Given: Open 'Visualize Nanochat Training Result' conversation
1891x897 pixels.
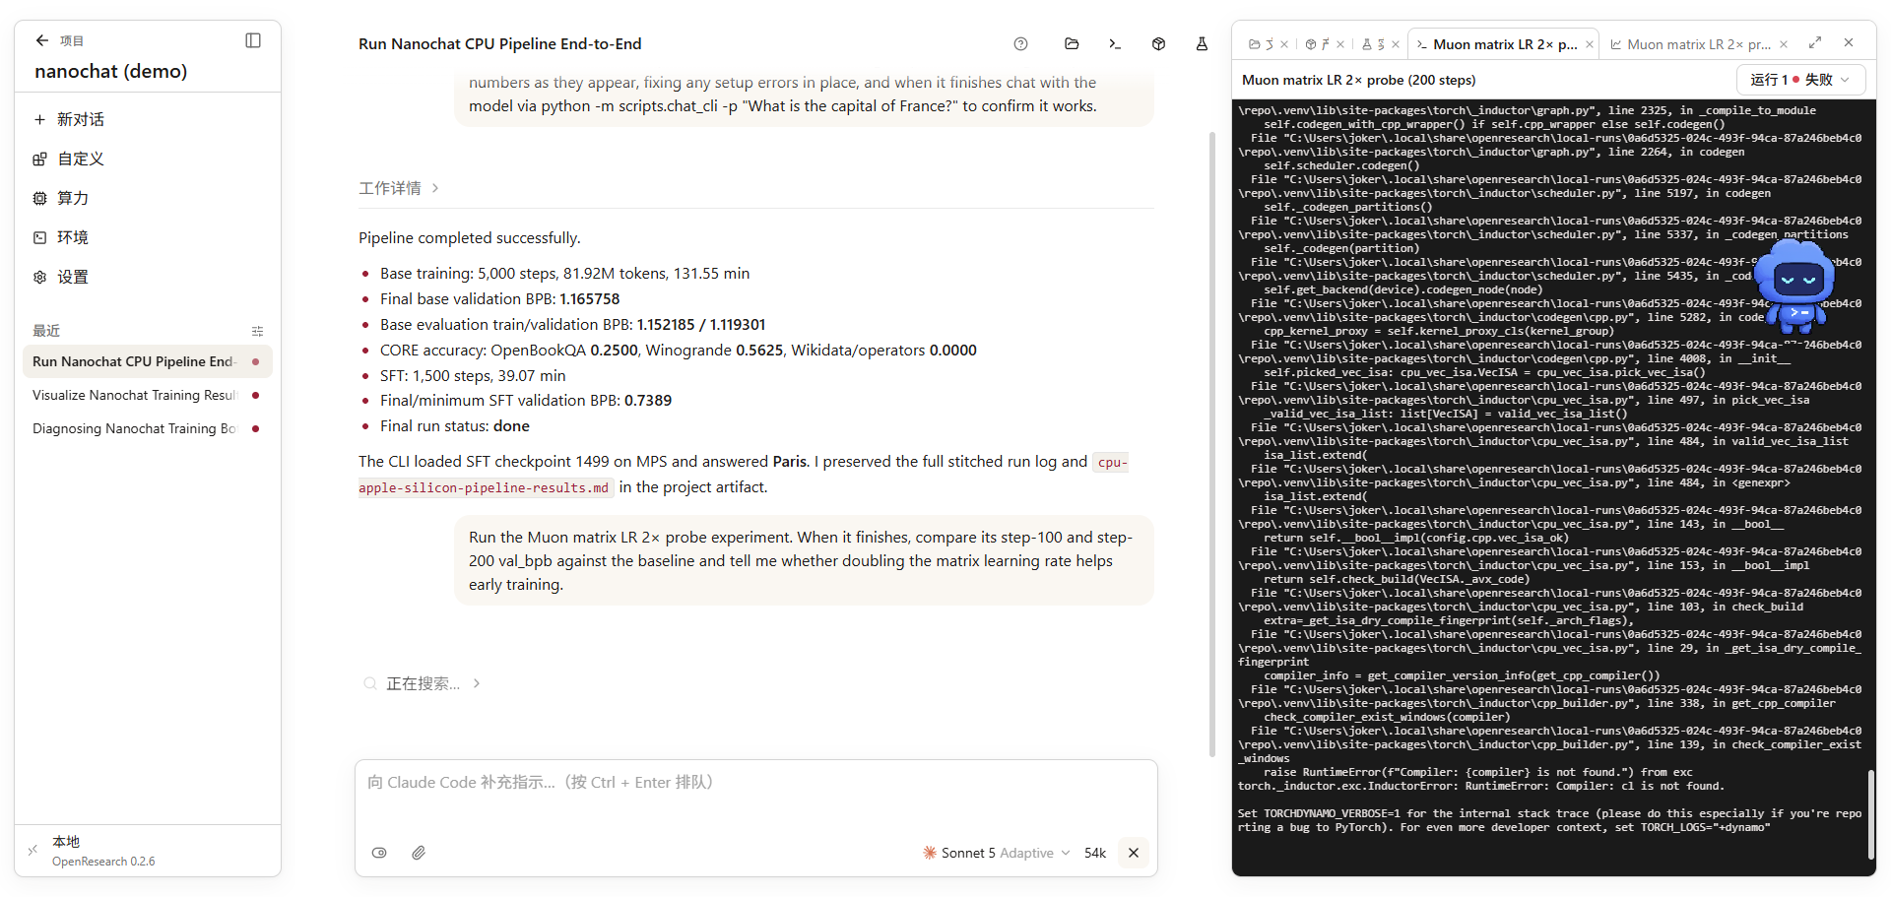Looking at the screenshot, I should point(147,395).
